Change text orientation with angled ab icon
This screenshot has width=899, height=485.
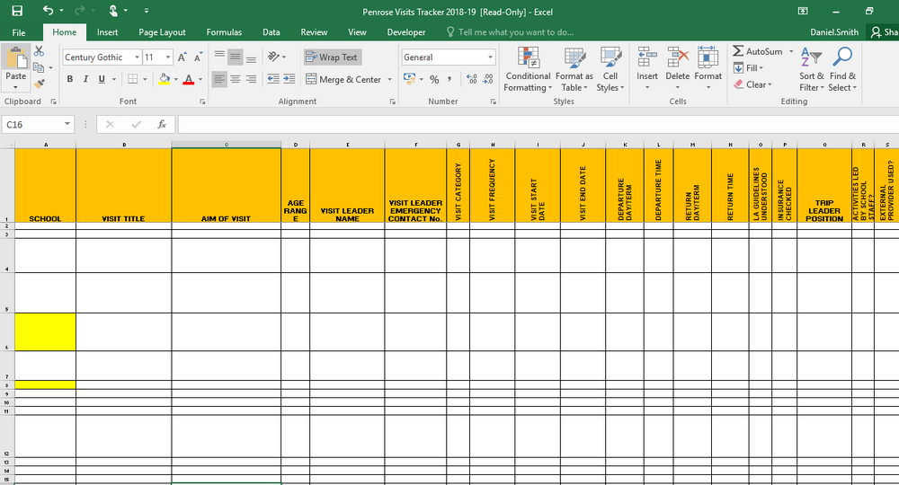[273, 57]
